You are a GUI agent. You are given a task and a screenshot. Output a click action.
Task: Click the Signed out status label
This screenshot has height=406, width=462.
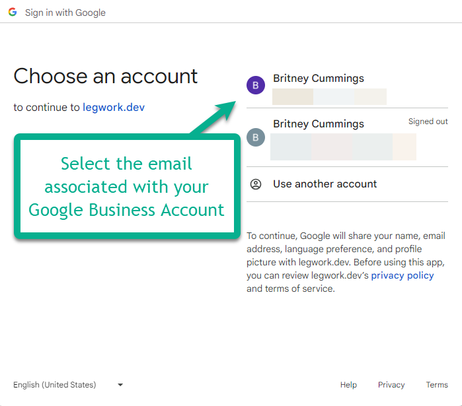click(428, 121)
